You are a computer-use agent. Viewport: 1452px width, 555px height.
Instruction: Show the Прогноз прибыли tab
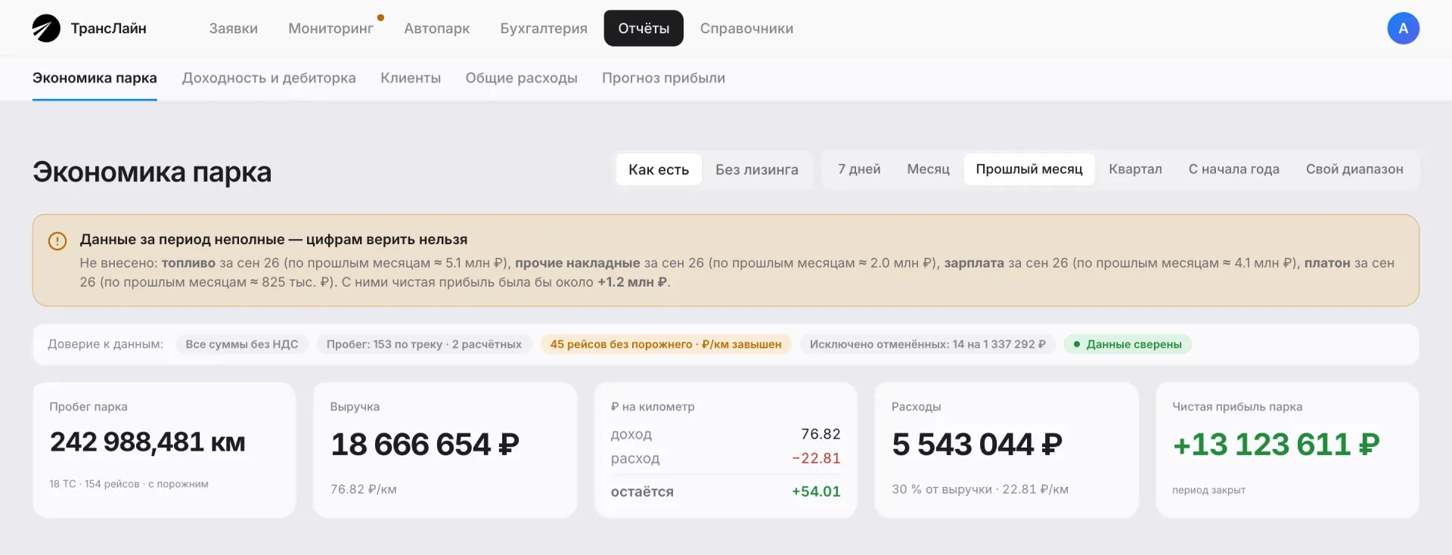(x=663, y=78)
